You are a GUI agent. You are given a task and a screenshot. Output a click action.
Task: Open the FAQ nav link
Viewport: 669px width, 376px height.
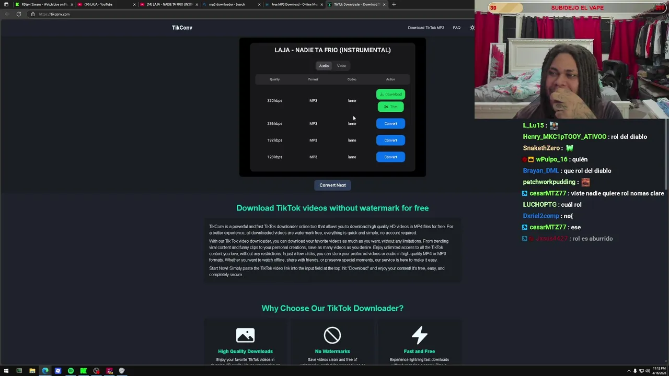457,28
